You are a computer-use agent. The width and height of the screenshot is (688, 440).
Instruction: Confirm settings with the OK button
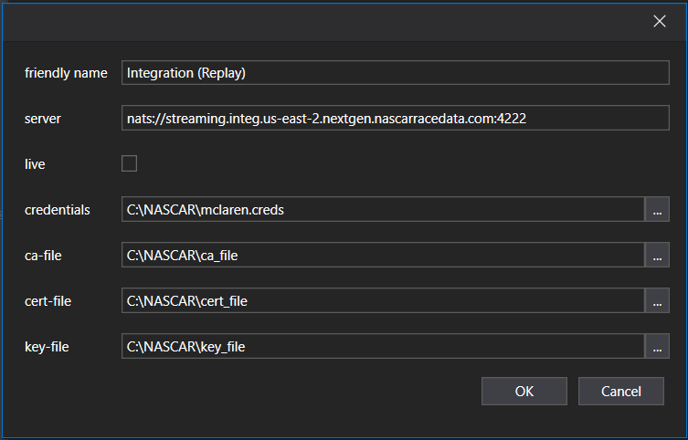[x=524, y=391]
